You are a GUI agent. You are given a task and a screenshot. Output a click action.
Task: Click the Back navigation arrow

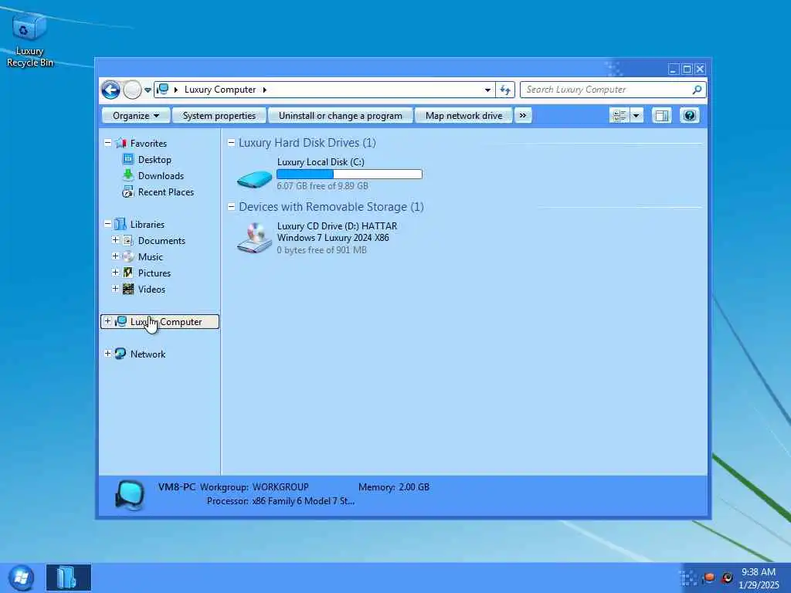[x=110, y=90]
